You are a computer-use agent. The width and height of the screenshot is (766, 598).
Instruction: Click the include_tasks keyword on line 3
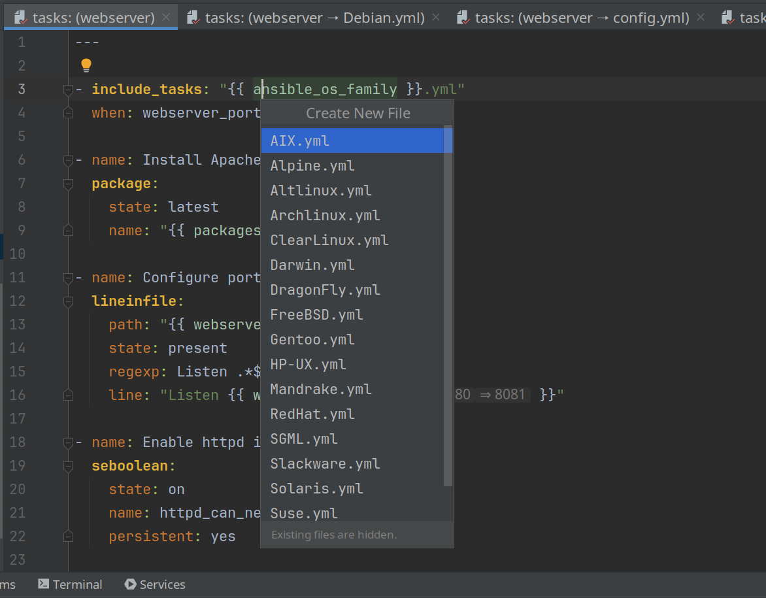(147, 90)
